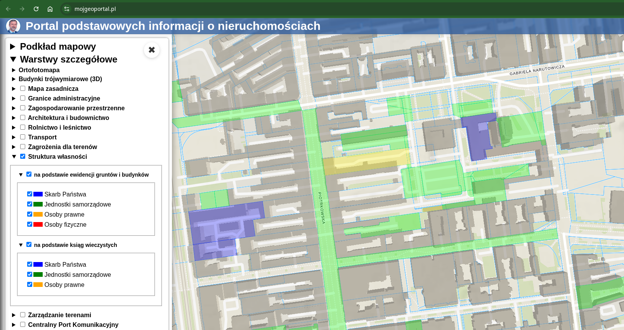Click the mojgeoportal.pl address field
Image resolution: width=624 pixels, height=330 pixels.
[x=95, y=9]
